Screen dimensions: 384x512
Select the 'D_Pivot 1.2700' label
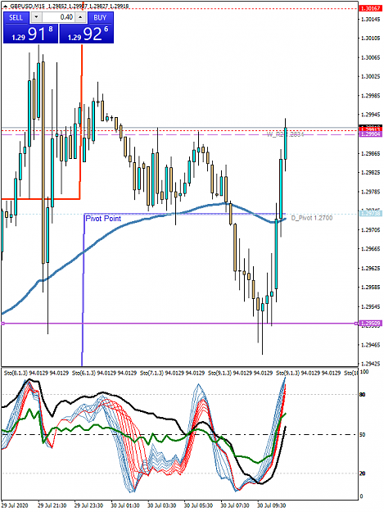312,218
